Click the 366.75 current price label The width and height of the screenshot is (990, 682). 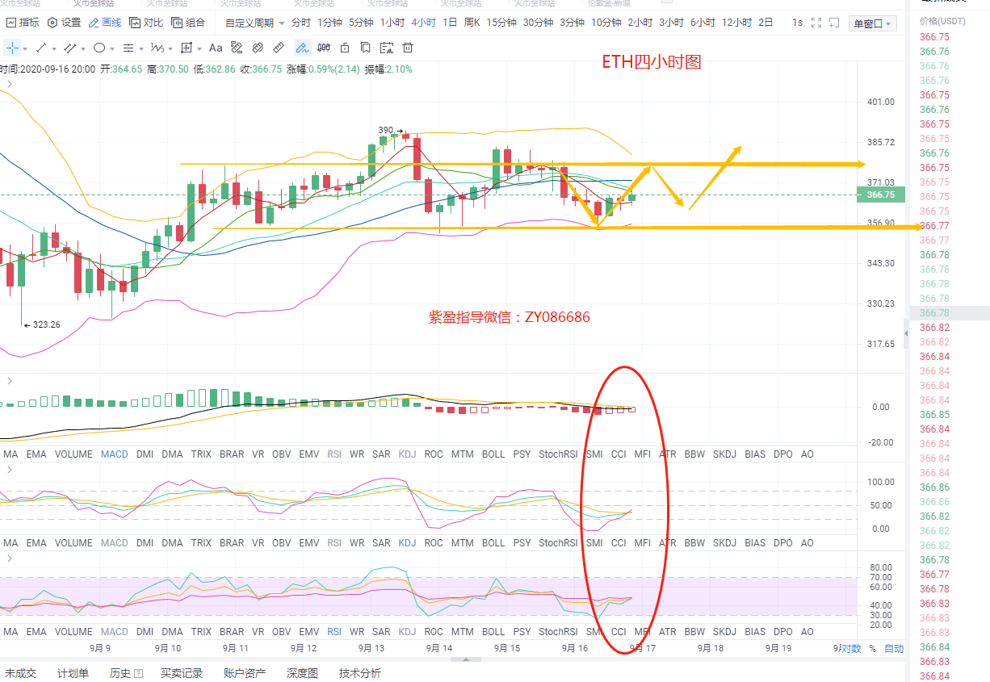coord(880,195)
